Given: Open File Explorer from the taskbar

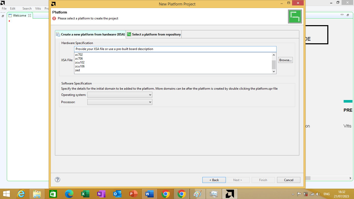Looking at the screenshot, I should tap(37, 194).
